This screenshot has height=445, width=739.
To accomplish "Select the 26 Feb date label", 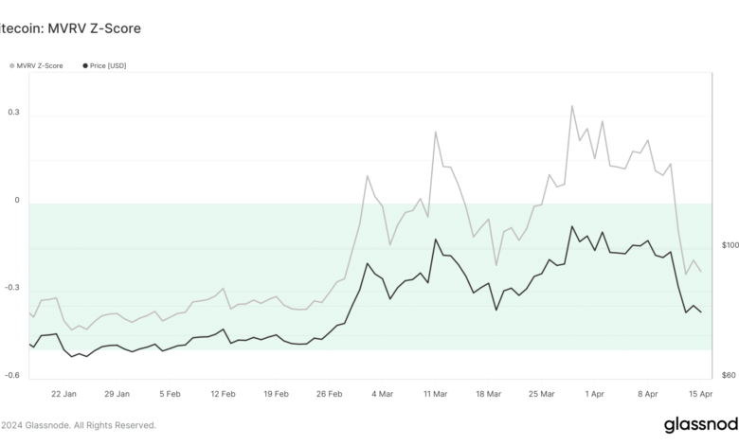I will (329, 393).
